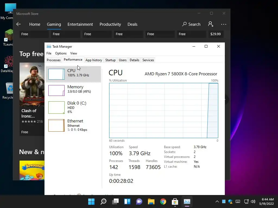278x208 pixels.
Task: Select the TLauncher desktop icon
Action: 8,37
